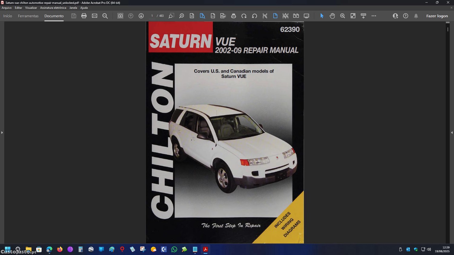Activate the arrow selection tool
Image resolution: width=454 pixels, height=255 pixels.
pos(322,16)
